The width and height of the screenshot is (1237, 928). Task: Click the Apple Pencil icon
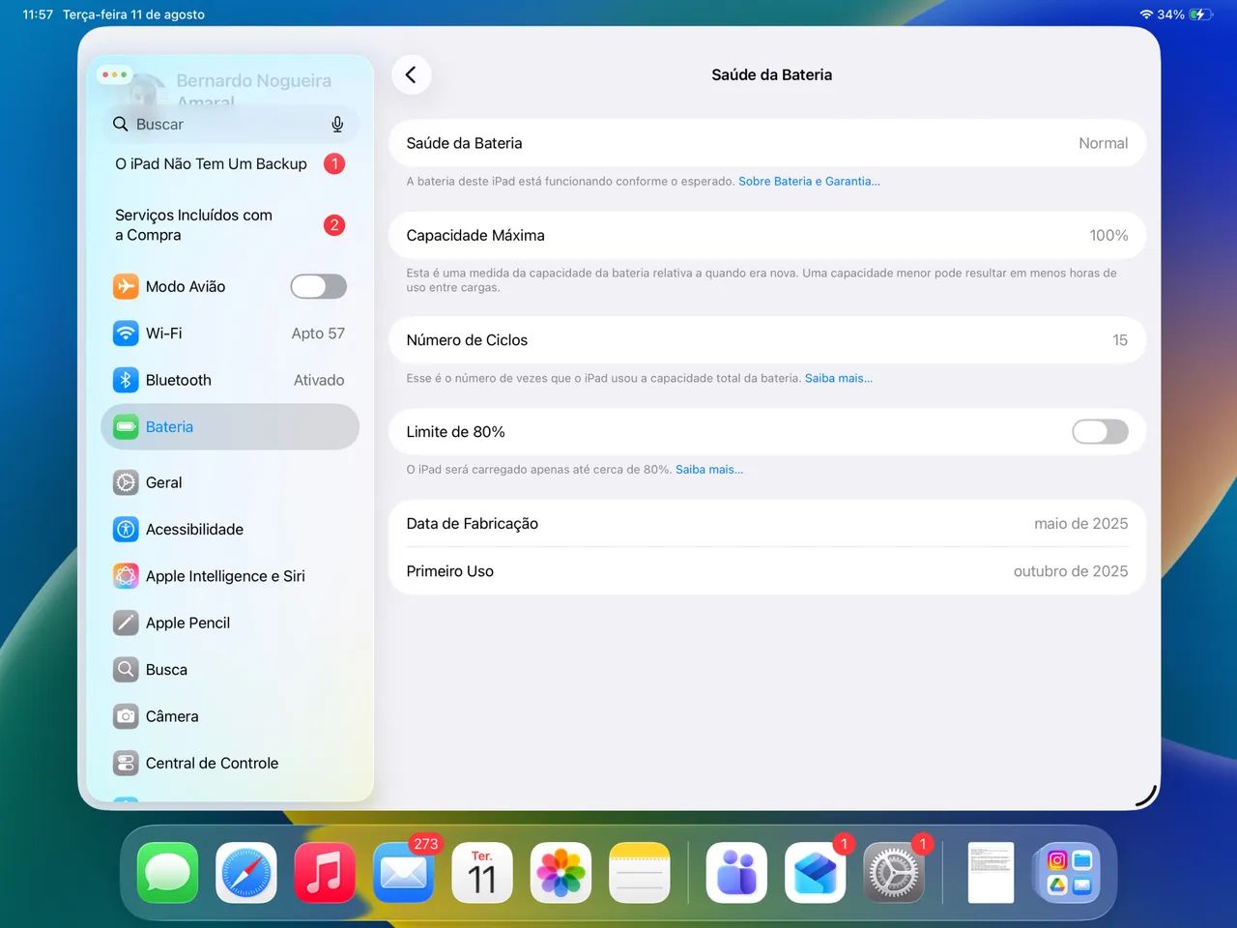click(126, 623)
